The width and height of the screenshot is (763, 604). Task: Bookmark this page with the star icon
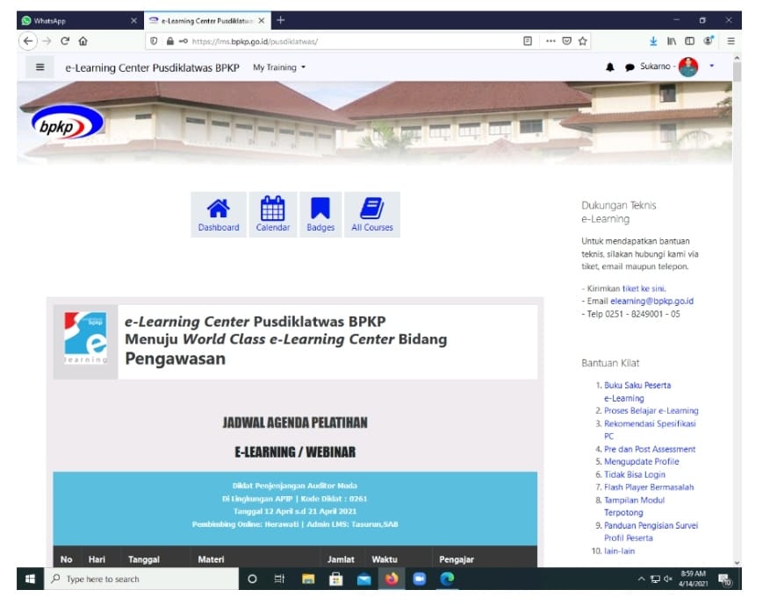583,40
